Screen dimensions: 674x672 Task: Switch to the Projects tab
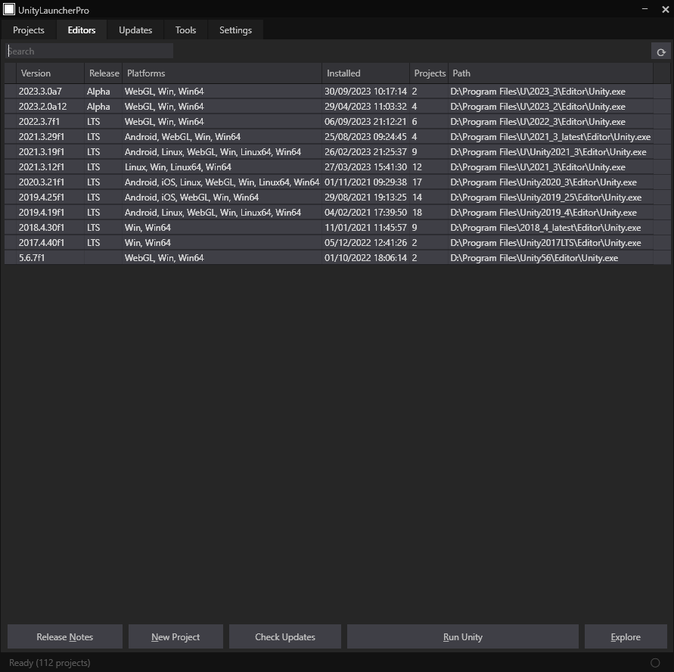[x=29, y=30]
